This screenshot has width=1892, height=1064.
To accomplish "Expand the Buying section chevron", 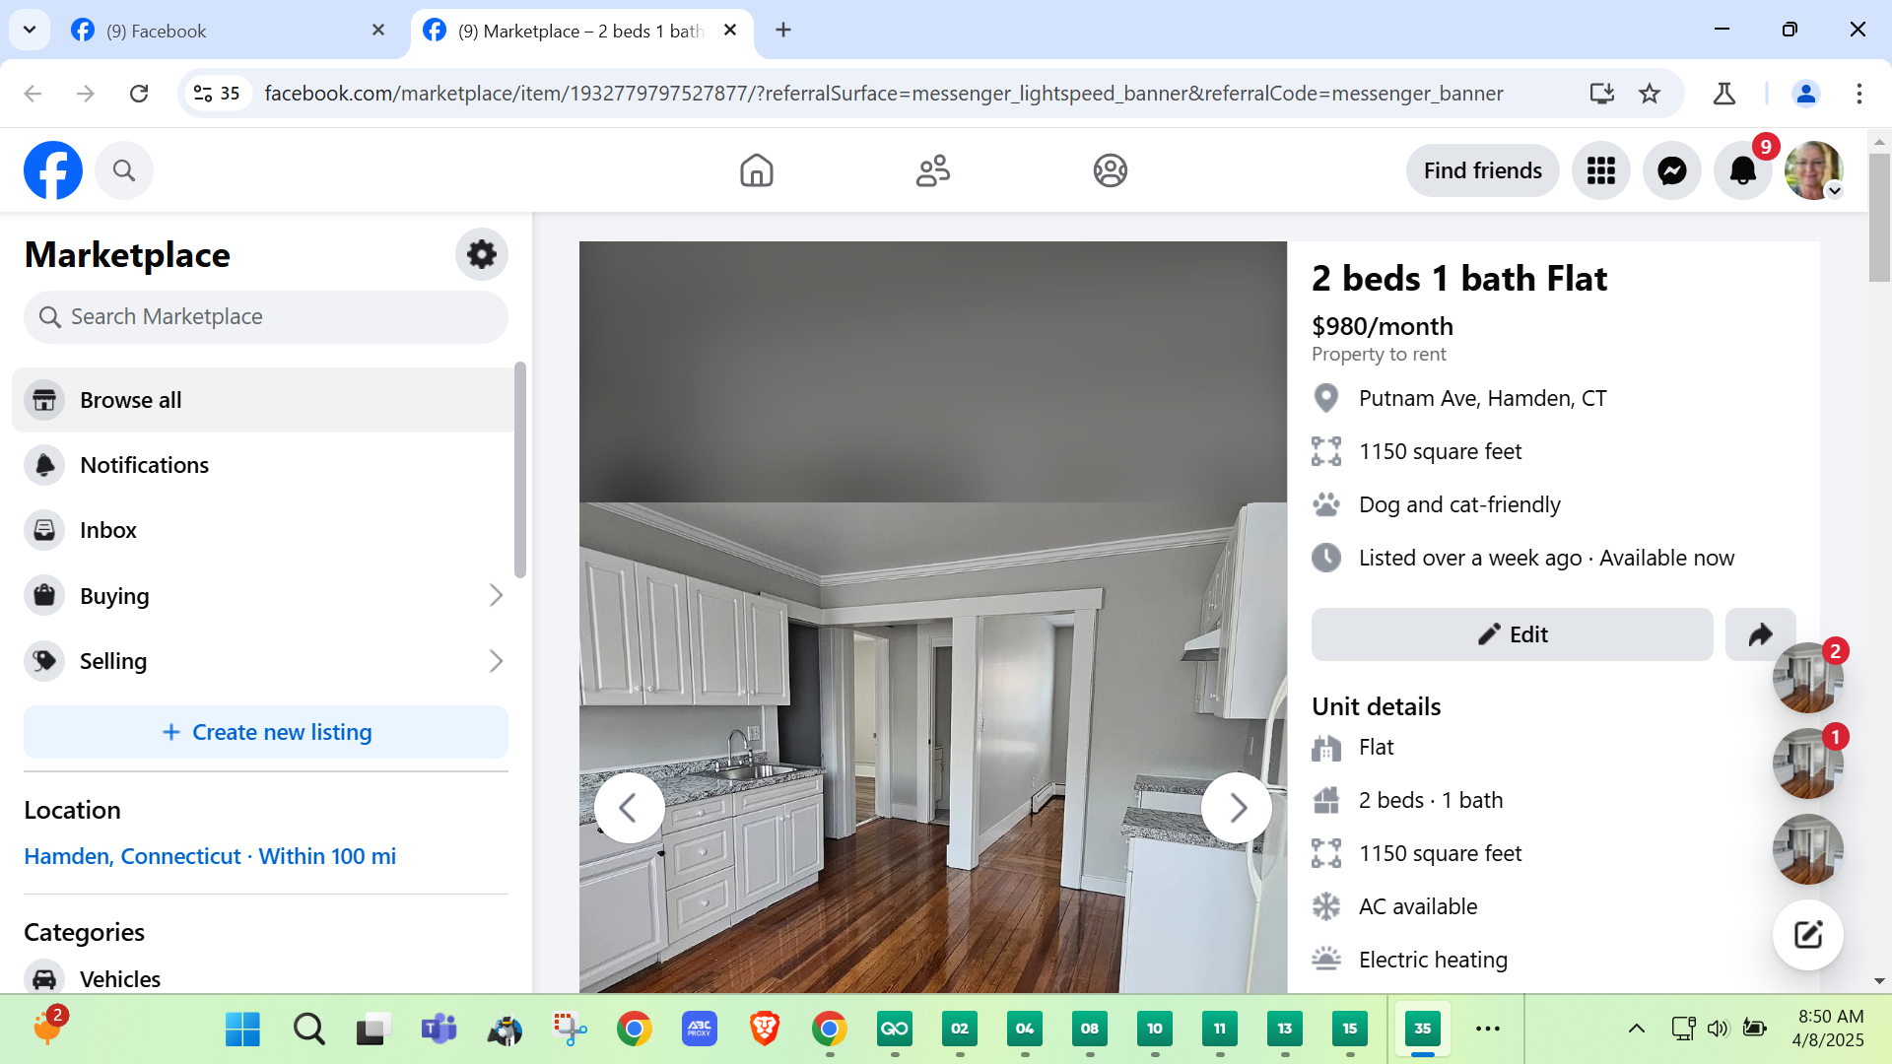I will click(x=496, y=595).
